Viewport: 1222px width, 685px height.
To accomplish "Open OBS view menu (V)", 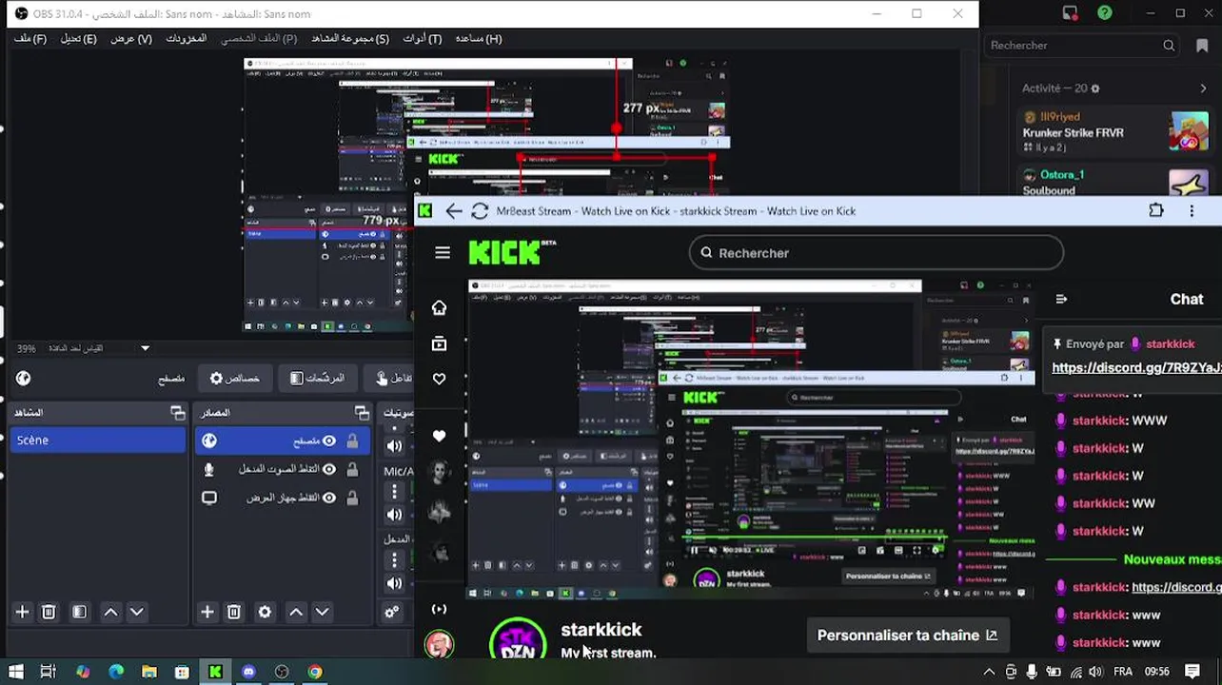I will pyautogui.click(x=131, y=38).
